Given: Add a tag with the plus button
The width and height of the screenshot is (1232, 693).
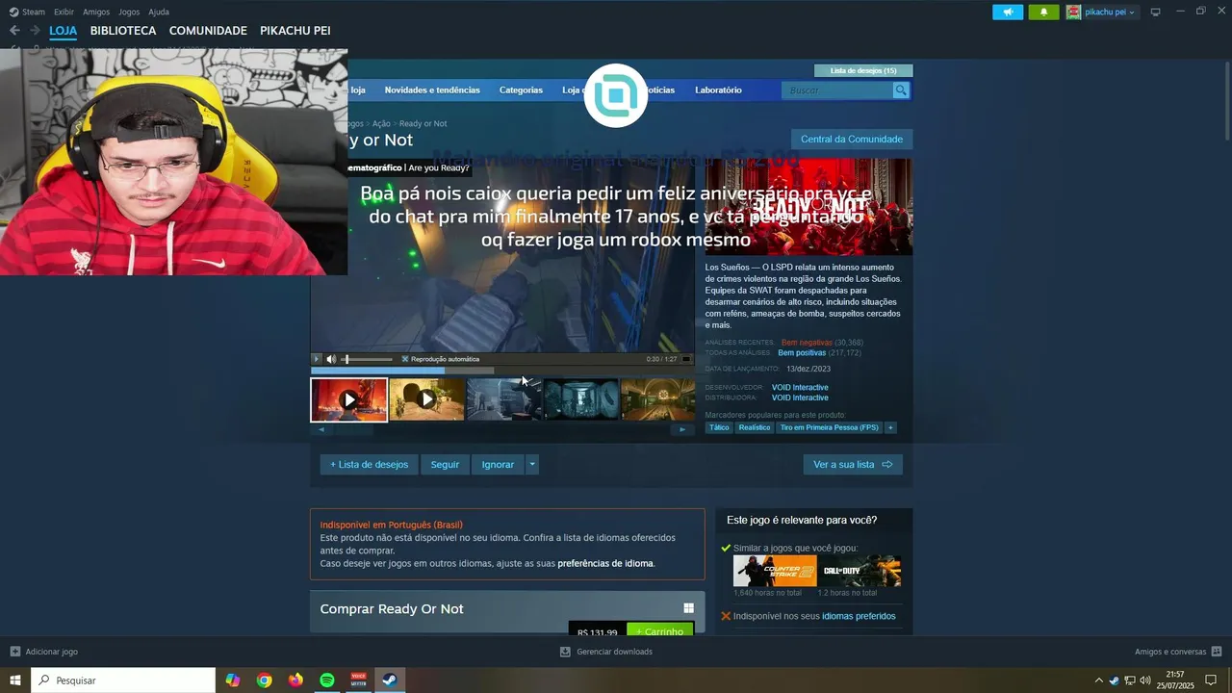Looking at the screenshot, I should 890,427.
